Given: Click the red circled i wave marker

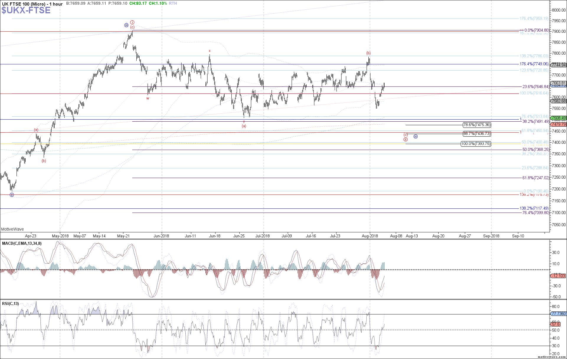Looking at the screenshot, I should 133,22.
